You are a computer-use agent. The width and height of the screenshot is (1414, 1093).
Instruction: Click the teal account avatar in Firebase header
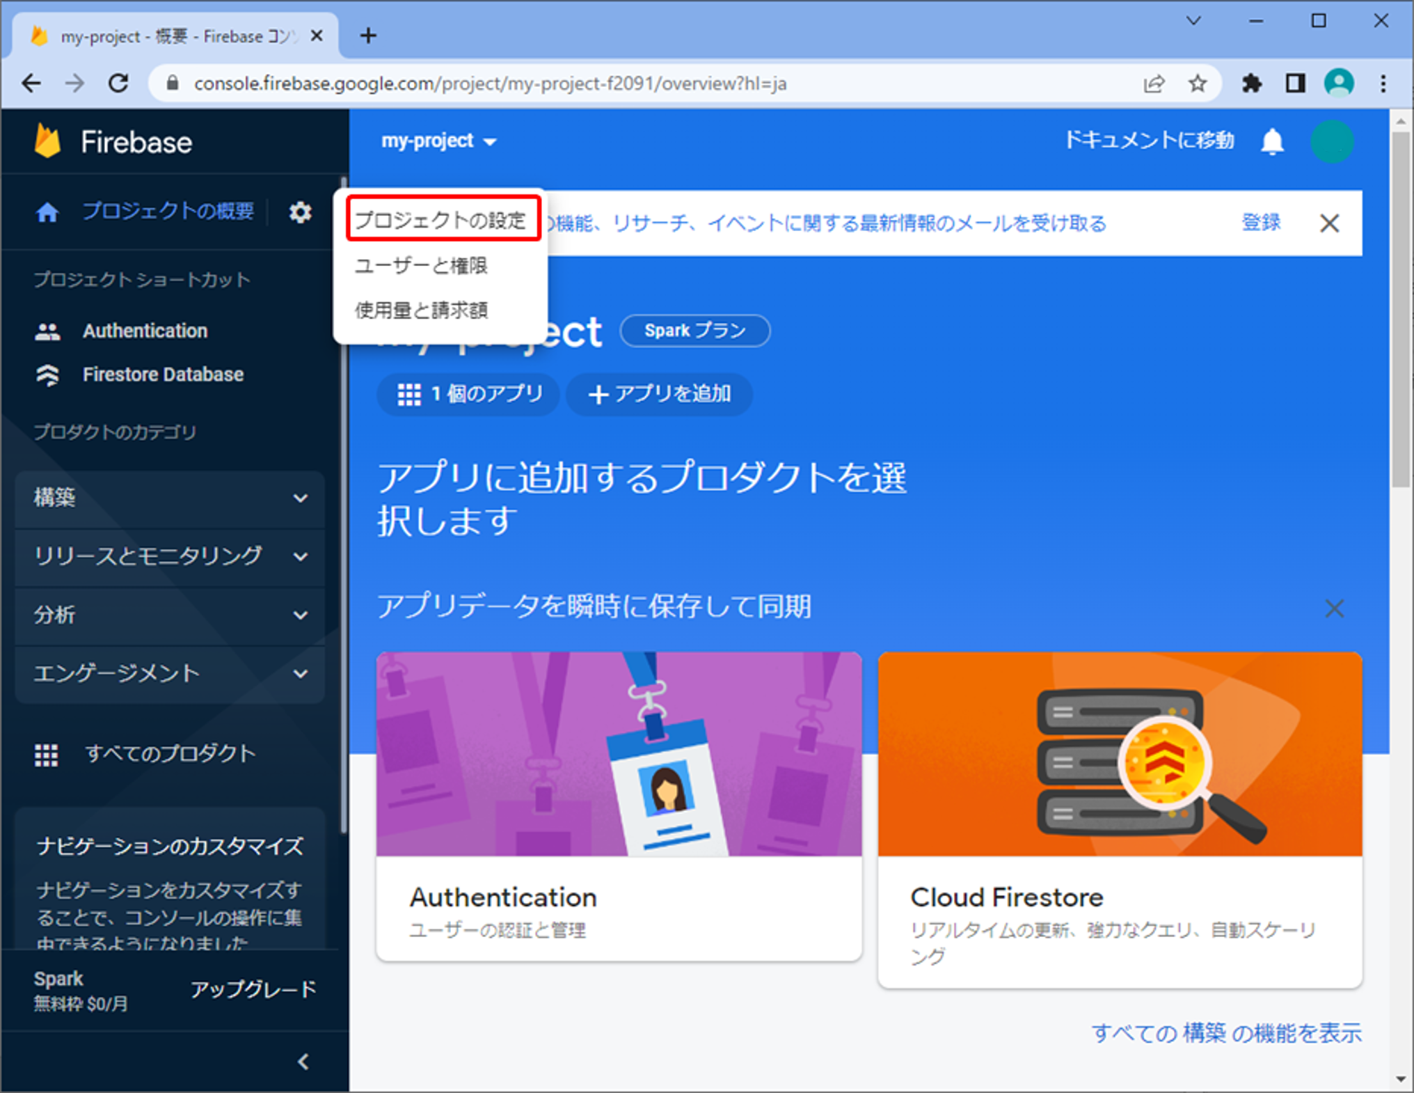[x=1332, y=141]
